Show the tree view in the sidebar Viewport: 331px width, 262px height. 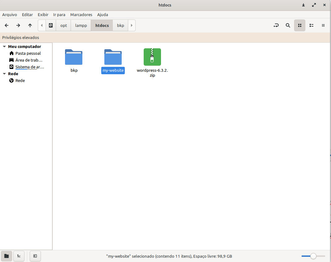[19, 256]
